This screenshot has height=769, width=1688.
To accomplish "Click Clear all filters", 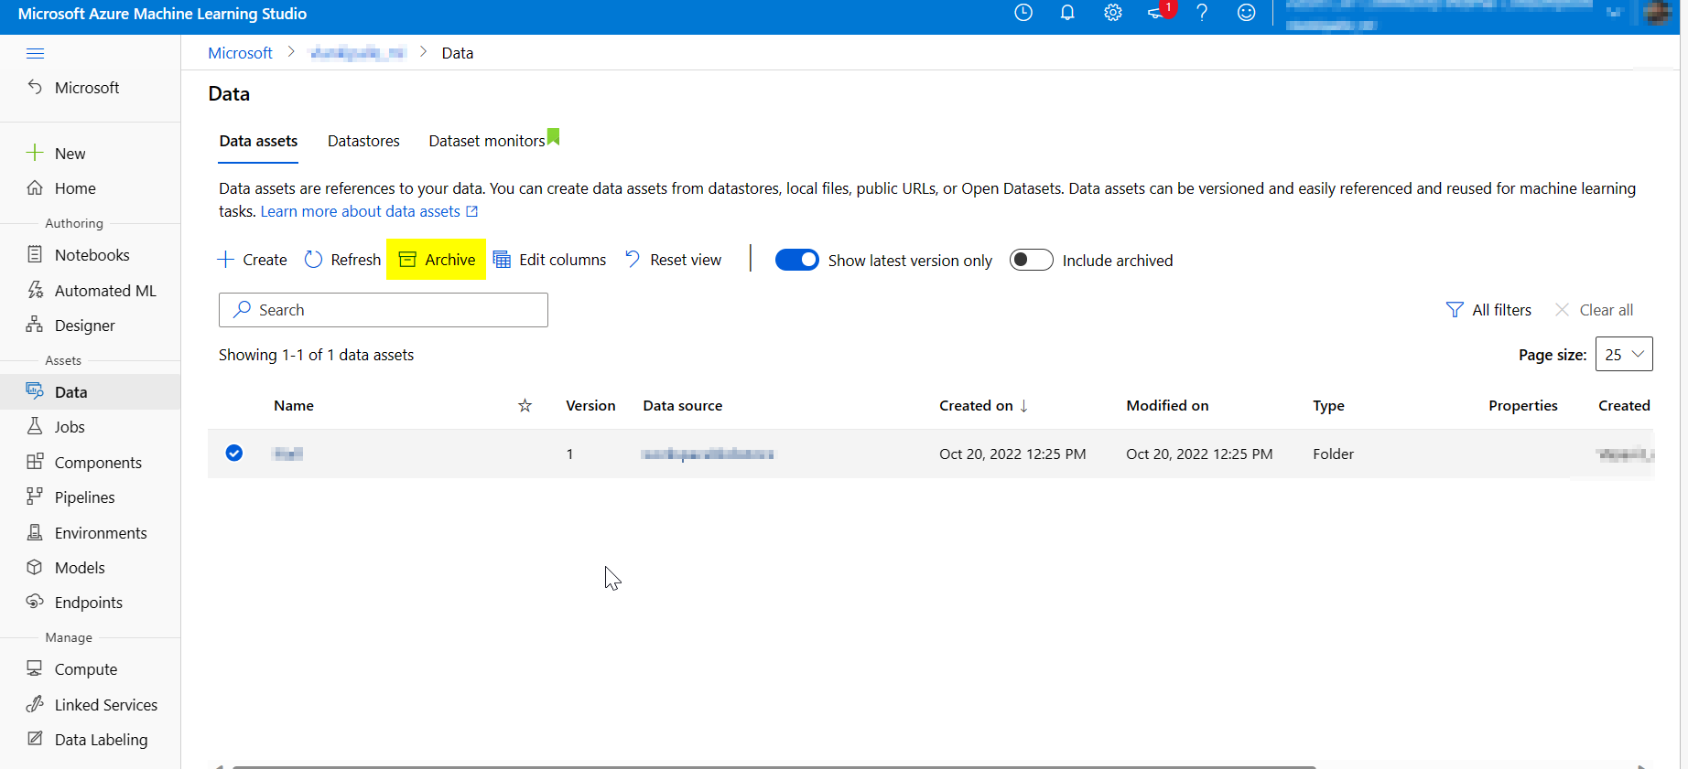I will click(x=1594, y=310).
